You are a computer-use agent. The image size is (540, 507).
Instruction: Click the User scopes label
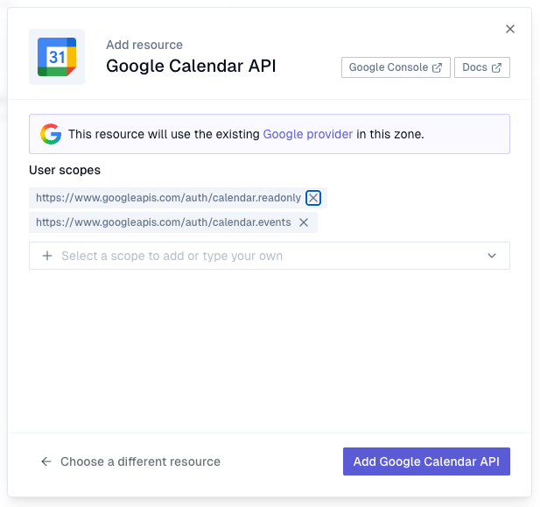[x=65, y=170]
